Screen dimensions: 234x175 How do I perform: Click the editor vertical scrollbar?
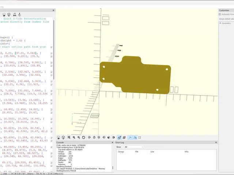54,50
